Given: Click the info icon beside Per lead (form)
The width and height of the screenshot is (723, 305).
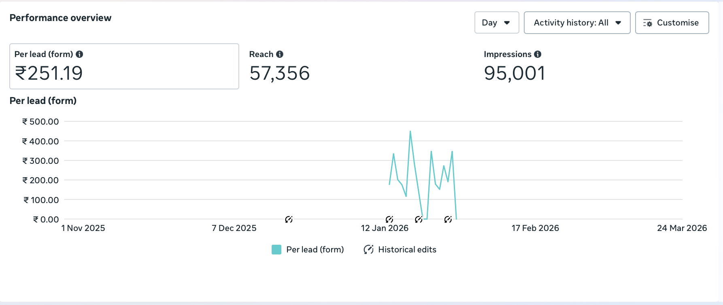Looking at the screenshot, I should 79,54.
